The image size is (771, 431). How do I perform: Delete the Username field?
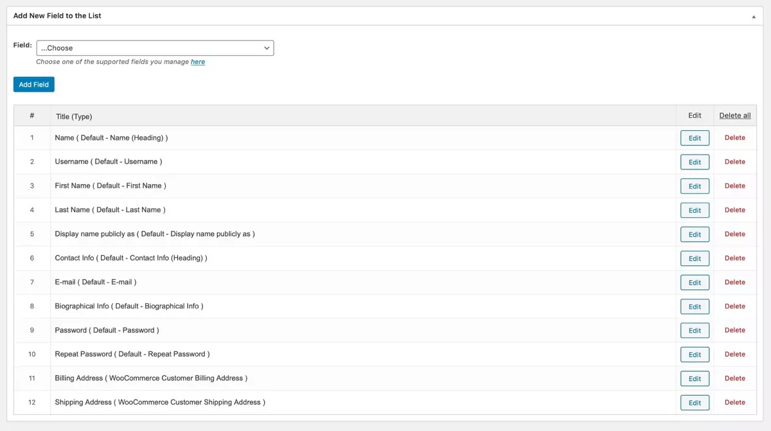tap(735, 162)
